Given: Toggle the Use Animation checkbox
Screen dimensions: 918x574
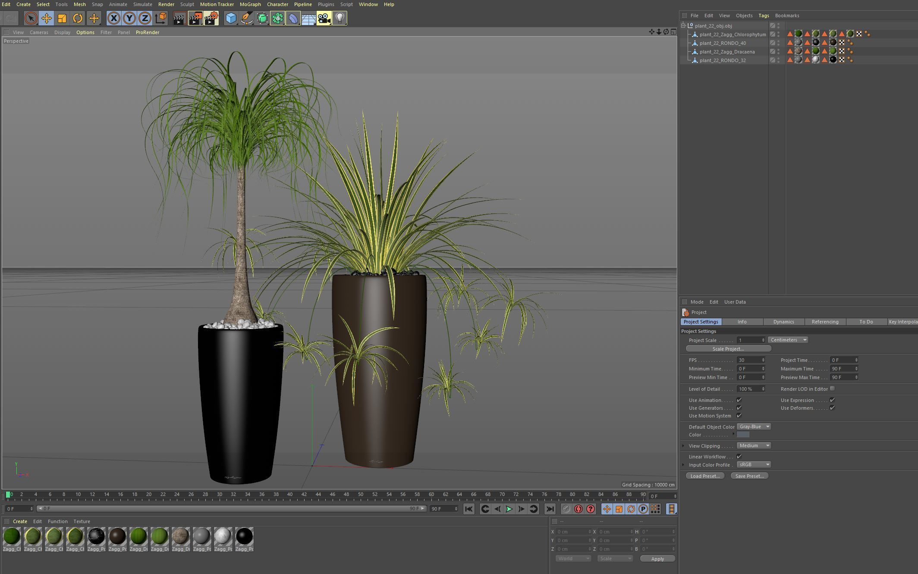Looking at the screenshot, I should point(739,400).
